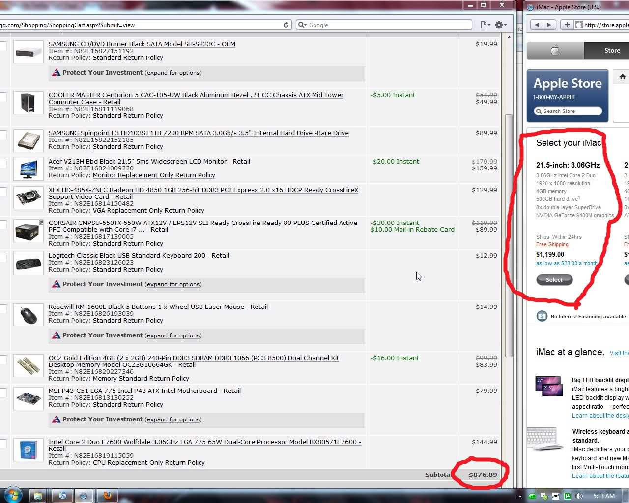Viewport: 629px width, 503px height.
Task: Open Monitor Replacement Only Return Policy link
Action: click(154, 175)
